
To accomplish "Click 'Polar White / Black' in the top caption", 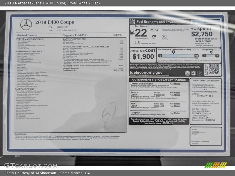I will [85, 3].
